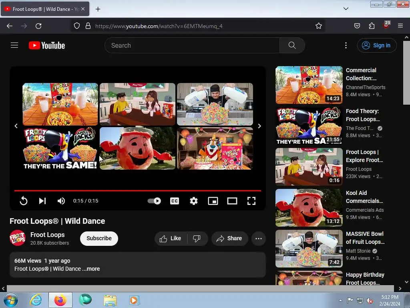Go to the YouTube home logo

point(47,45)
